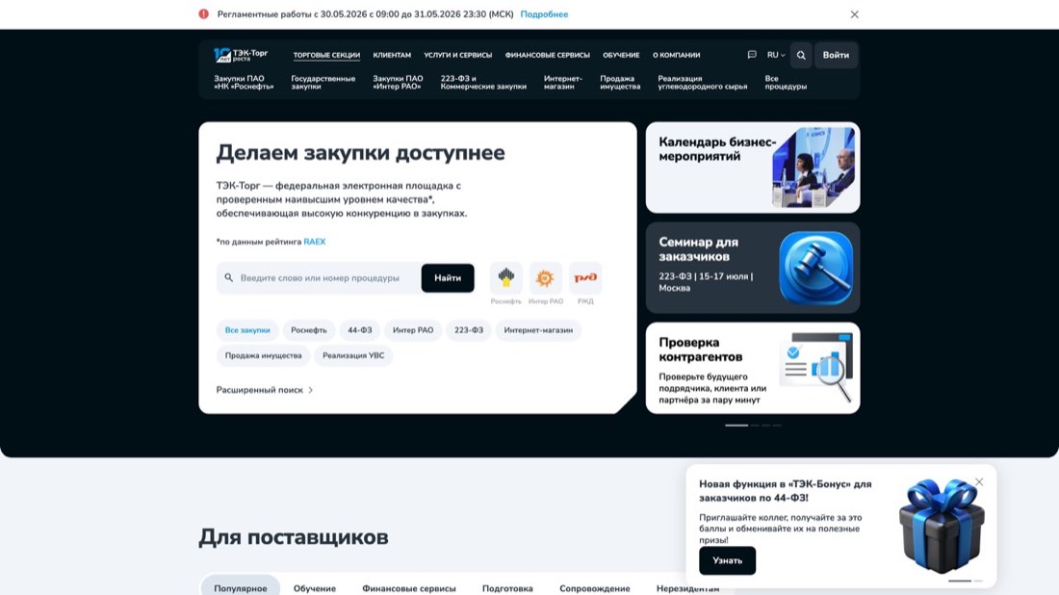Select the Продажа имущества filter chip
The width and height of the screenshot is (1059, 595).
pyautogui.click(x=264, y=355)
